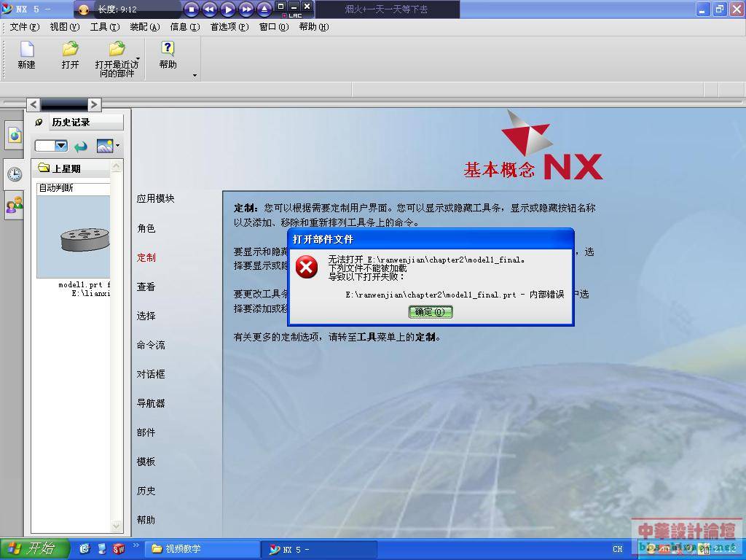Click the history panel scroll-up arrow

tap(116, 166)
